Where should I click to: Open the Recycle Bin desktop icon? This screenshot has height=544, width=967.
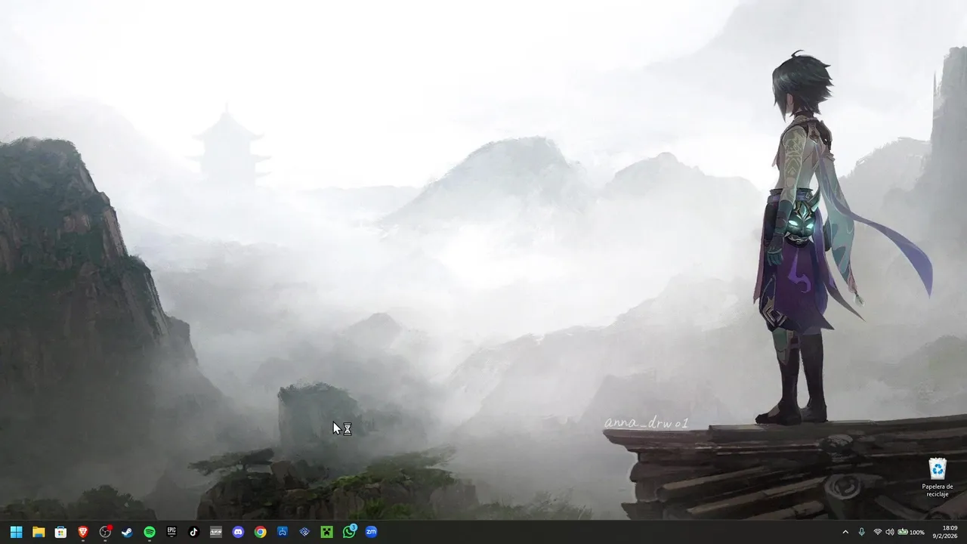tap(938, 476)
